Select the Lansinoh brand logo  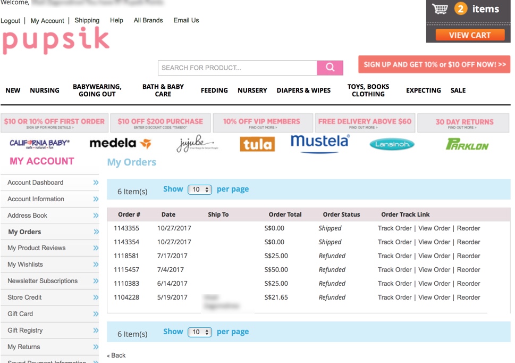pos(392,144)
